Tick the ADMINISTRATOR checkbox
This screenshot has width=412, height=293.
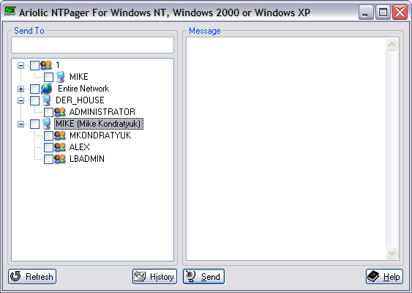point(48,112)
